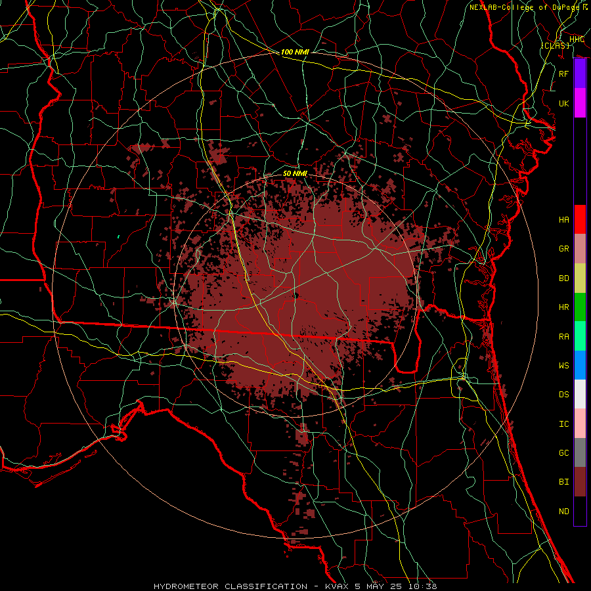Image resolution: width=591 pixels, height=591 pixels.
Task: Select the GC gray legend swatch
Action: pyautogui.click(x=580, y=452)
